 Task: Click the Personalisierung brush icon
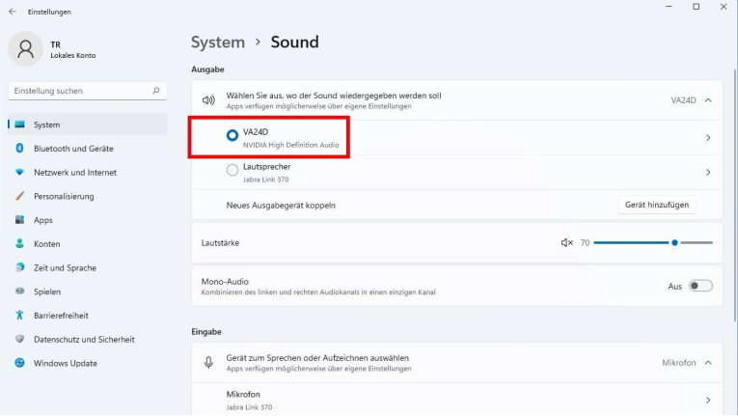click(19, 196)
